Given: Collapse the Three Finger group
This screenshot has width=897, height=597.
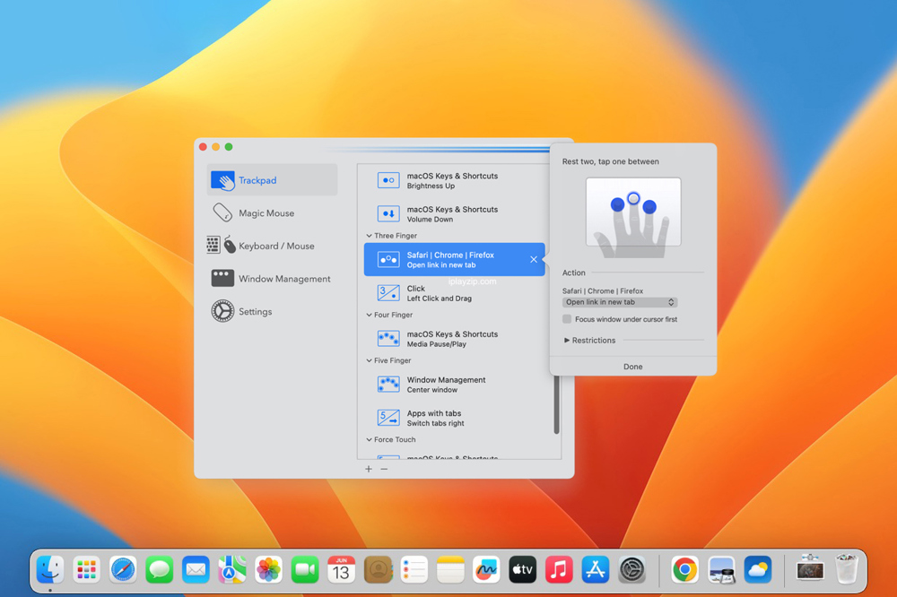Looking at the screenshot, I should [369, 236].
